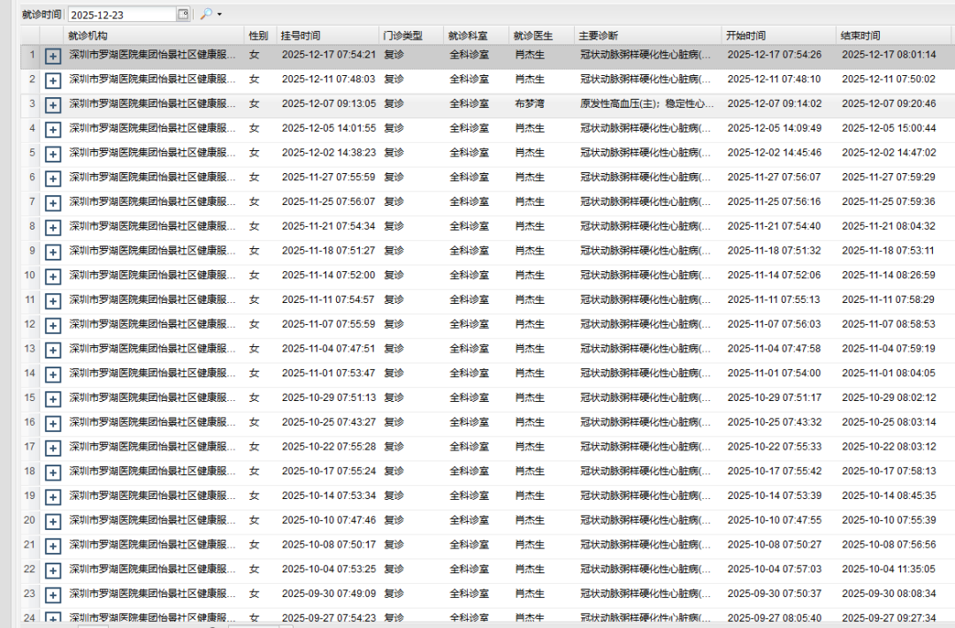Click plus icon on row 20
Image resolution: width=955 pixels, height=628 pixels.
(53, 521)
